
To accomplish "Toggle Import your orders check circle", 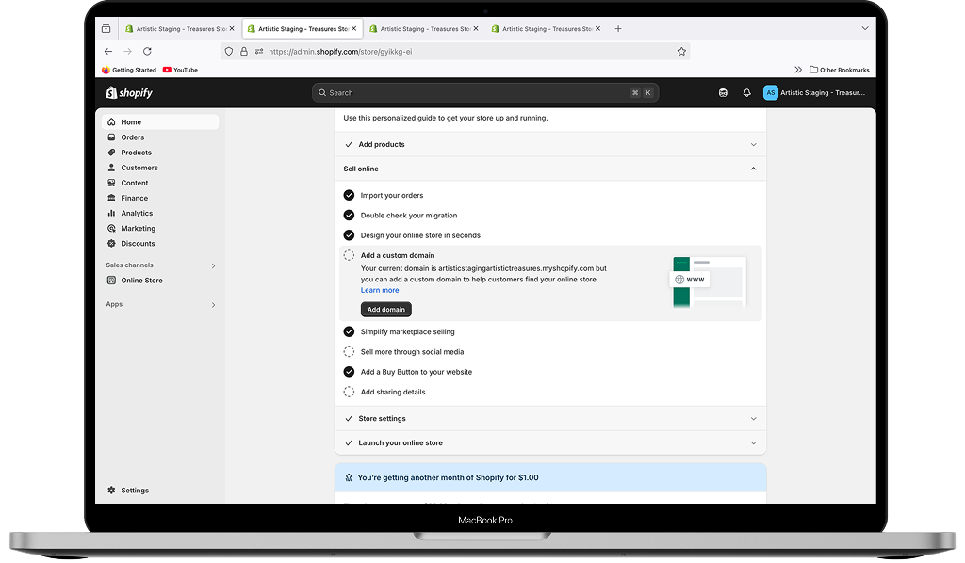I will coord(349,196).
